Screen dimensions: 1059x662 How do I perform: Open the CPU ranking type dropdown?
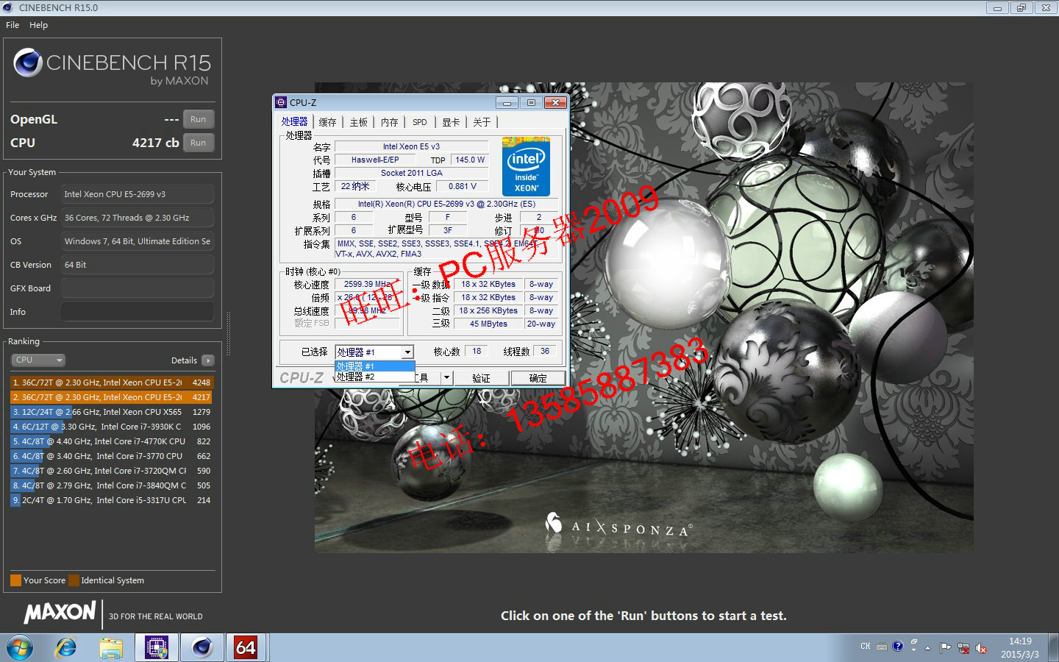38,360
